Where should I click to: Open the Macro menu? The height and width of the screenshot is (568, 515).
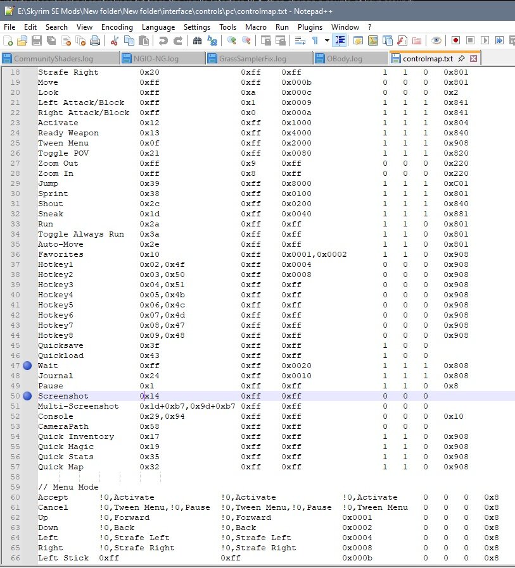tap(256, 27)
